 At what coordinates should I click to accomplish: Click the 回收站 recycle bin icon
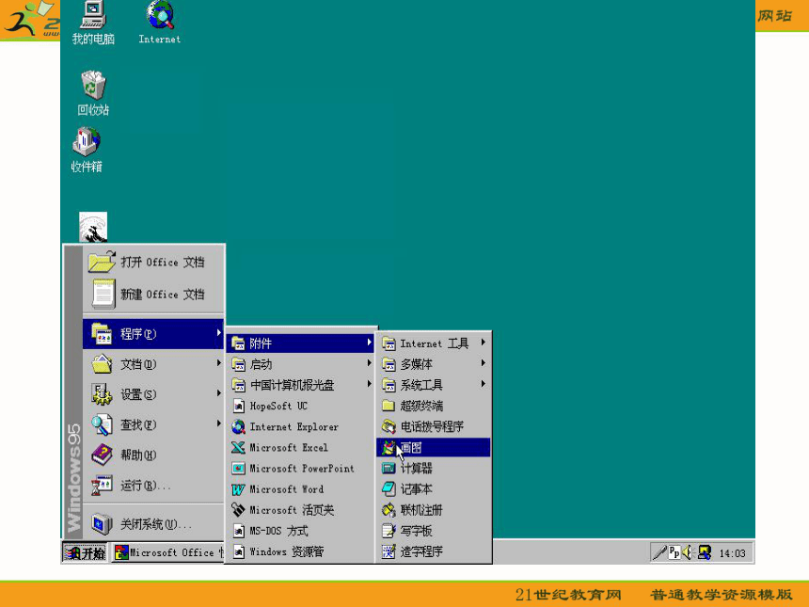pyautogui.click(x=93, y=85)
